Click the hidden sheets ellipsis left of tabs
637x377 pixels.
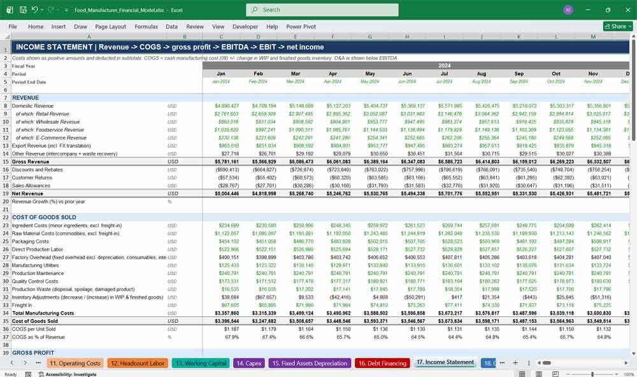click(38, 363)
